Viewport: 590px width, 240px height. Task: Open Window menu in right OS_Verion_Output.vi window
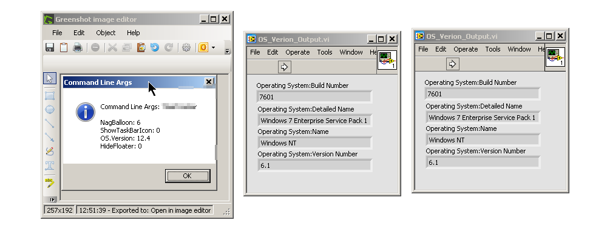(519, 49)
